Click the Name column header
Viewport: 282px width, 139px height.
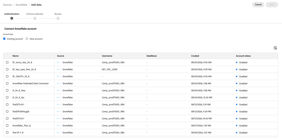(x=15, y=56)
